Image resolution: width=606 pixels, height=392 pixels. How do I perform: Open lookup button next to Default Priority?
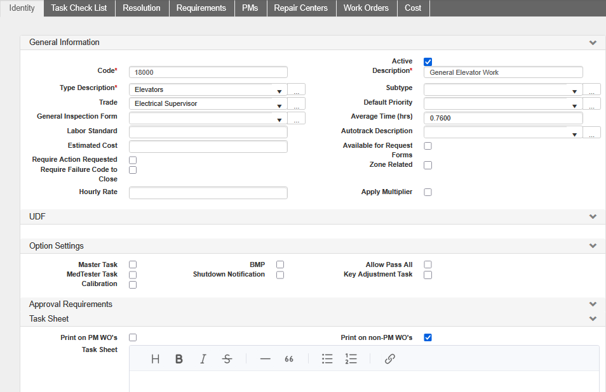tap(591, 103)
